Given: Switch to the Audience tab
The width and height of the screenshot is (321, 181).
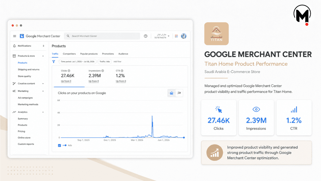Looking at the screenshot, I should click(x=123, y=54).
